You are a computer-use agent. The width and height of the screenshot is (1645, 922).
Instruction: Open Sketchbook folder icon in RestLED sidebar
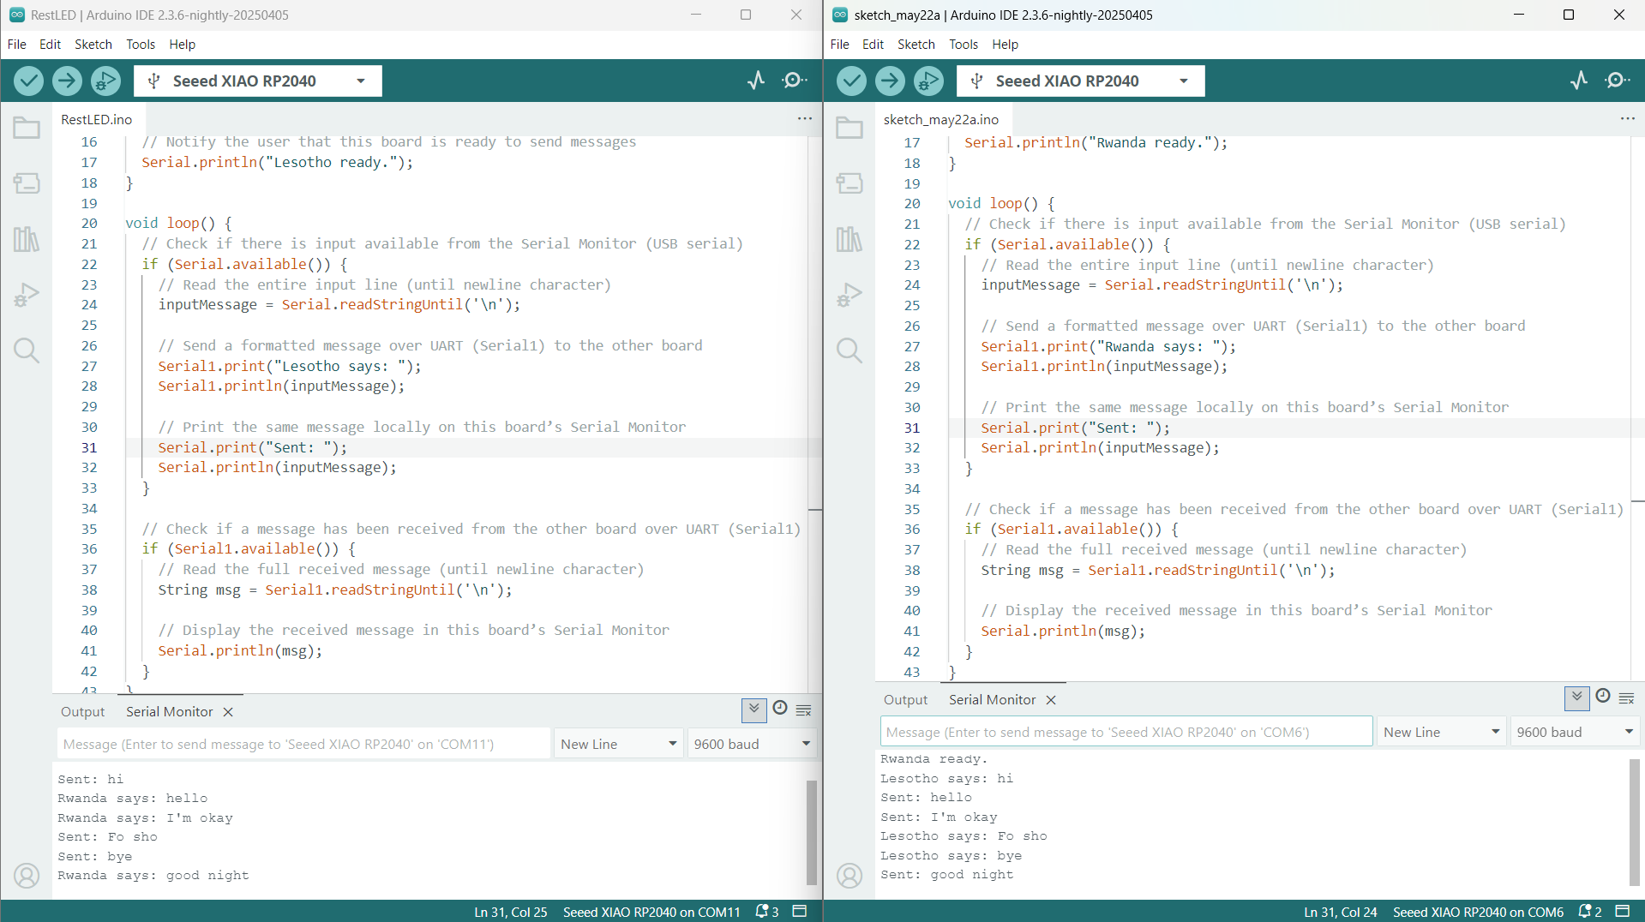27,128
